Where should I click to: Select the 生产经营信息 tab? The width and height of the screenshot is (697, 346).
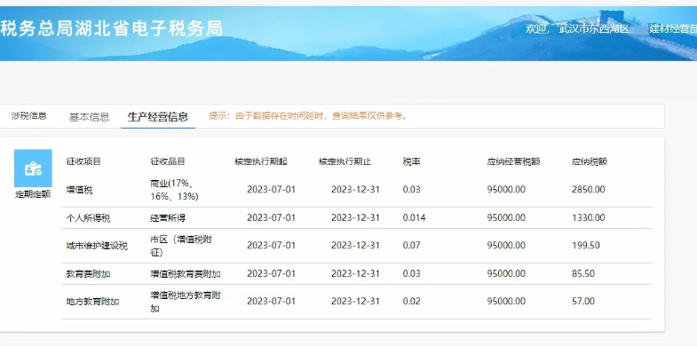click(x=158, y=117)
